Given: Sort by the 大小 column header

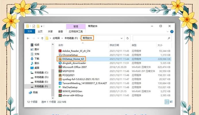Looking at the screenshot, I should click(x=160, y=45).
